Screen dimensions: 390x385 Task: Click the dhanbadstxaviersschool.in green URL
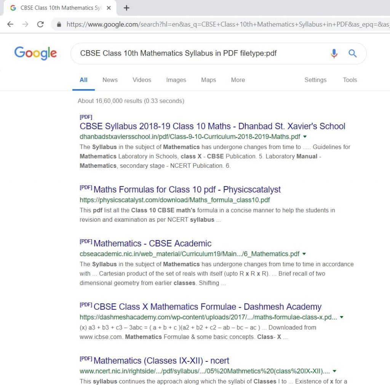(x=190, y=137)
